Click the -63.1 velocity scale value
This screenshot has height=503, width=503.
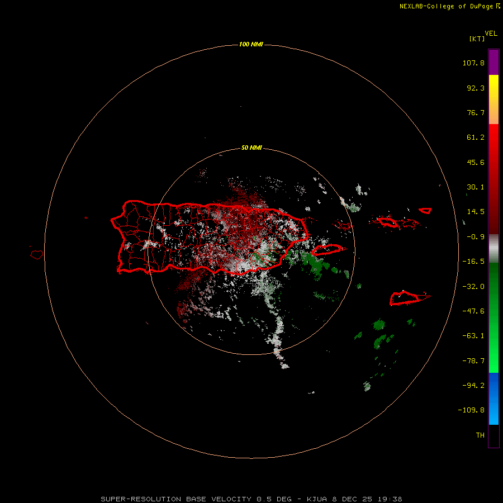point(473,336)
